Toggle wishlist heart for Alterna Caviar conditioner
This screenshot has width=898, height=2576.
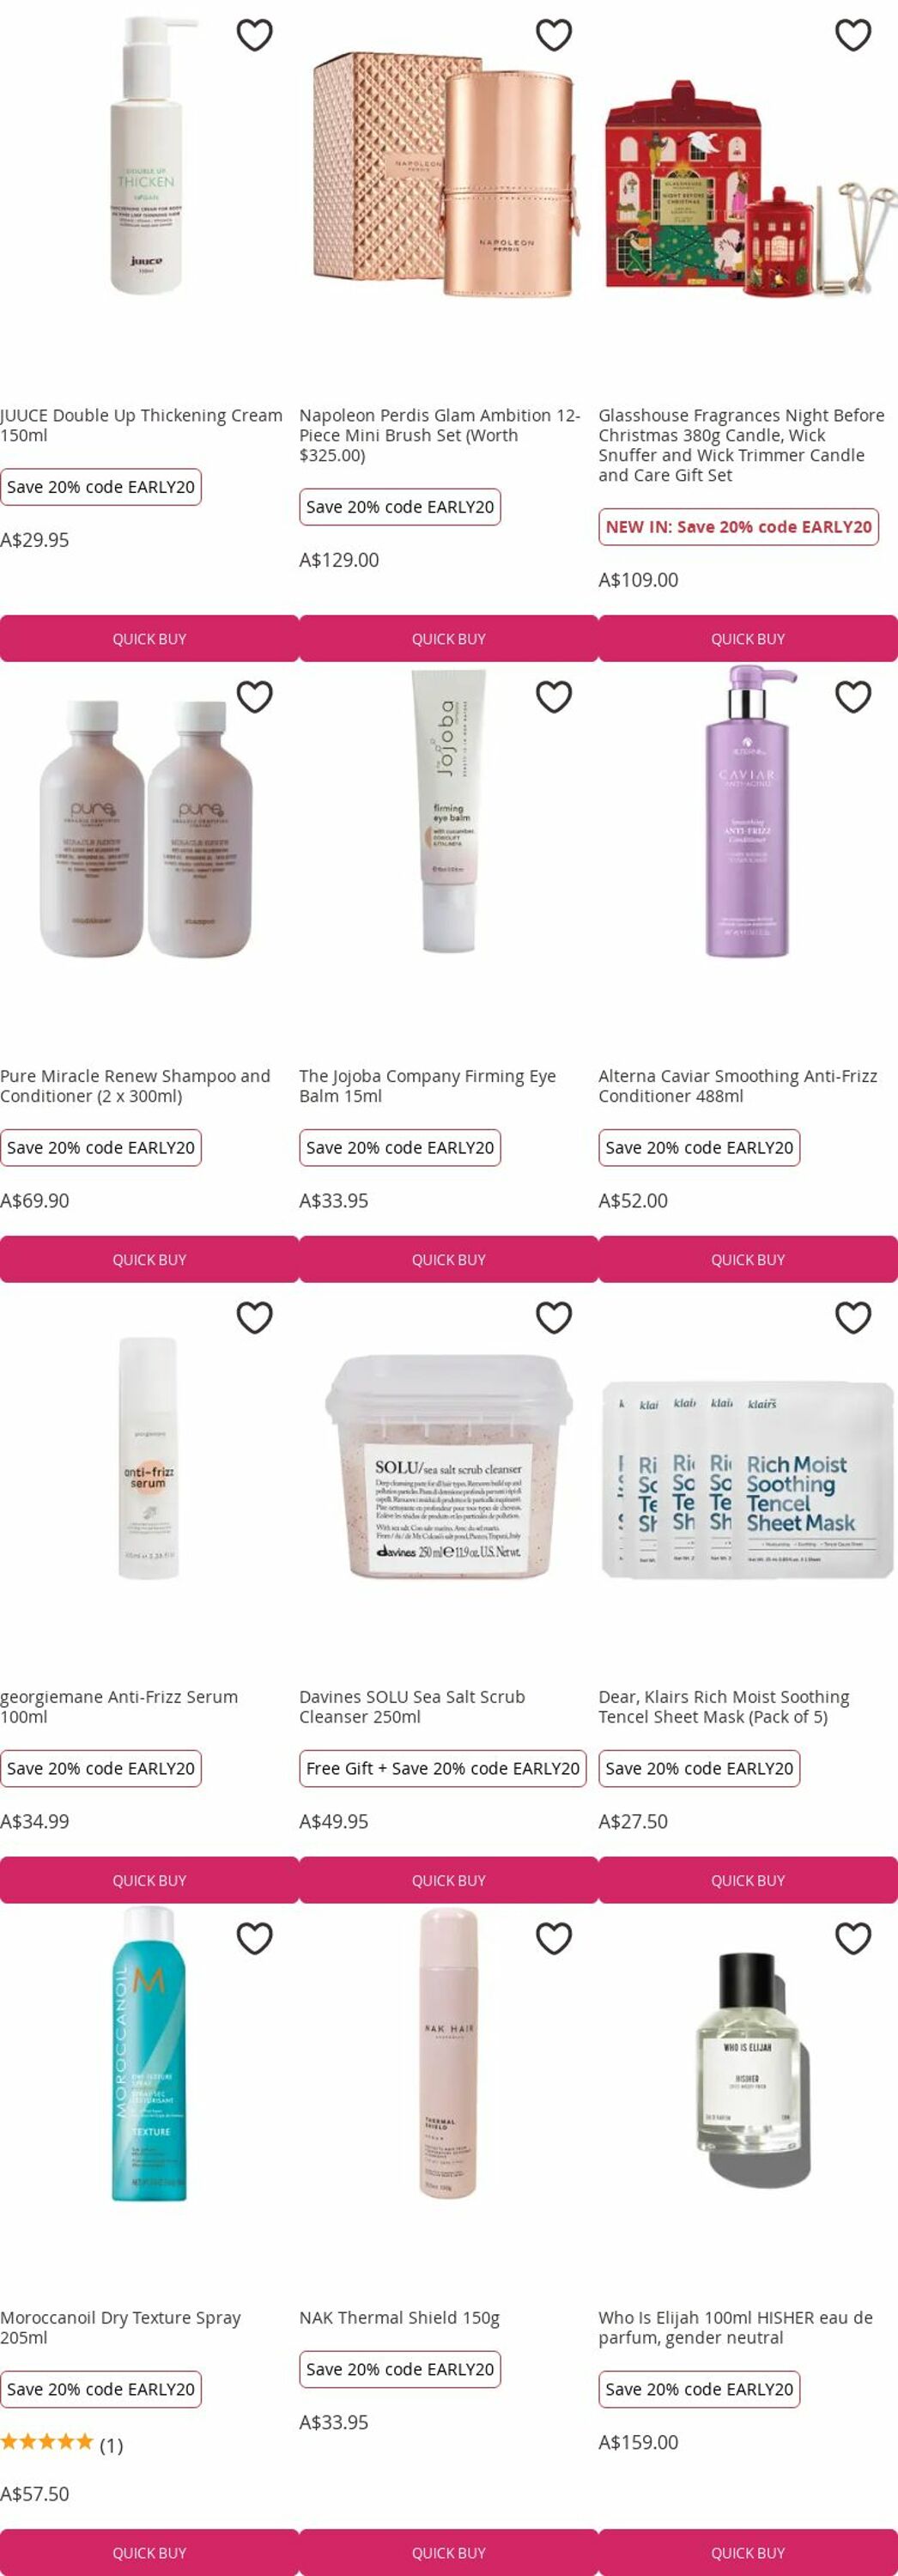pos(852,696)
